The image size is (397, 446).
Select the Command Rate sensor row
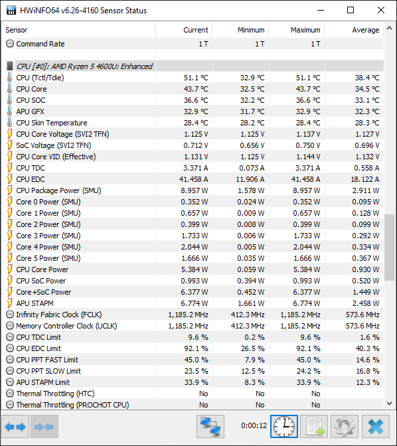pos(193,44)
